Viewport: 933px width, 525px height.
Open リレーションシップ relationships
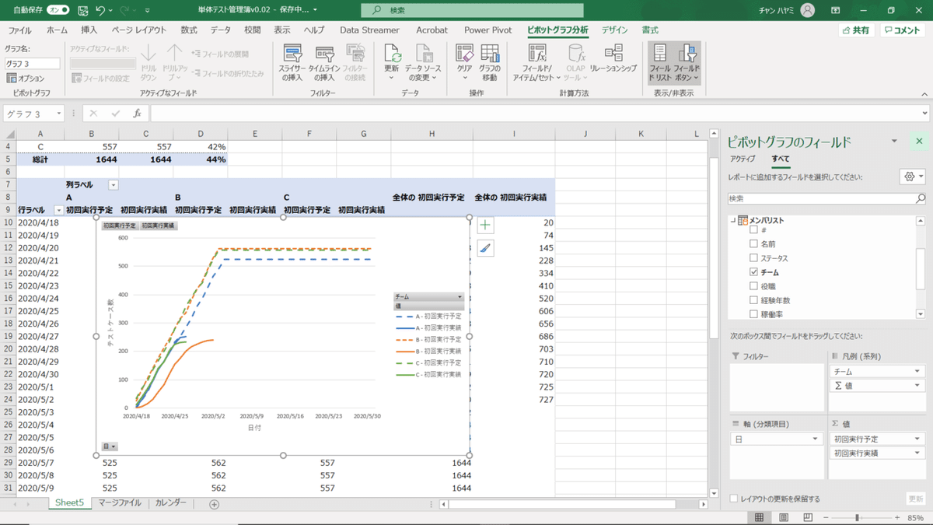click(613, 58)
